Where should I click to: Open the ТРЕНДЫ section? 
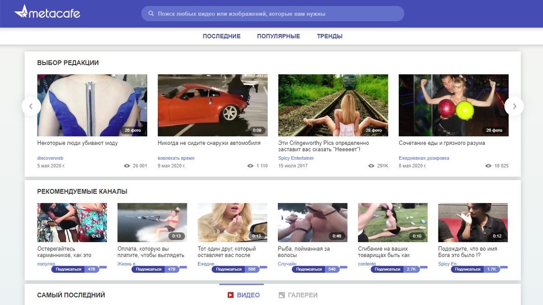329,36
